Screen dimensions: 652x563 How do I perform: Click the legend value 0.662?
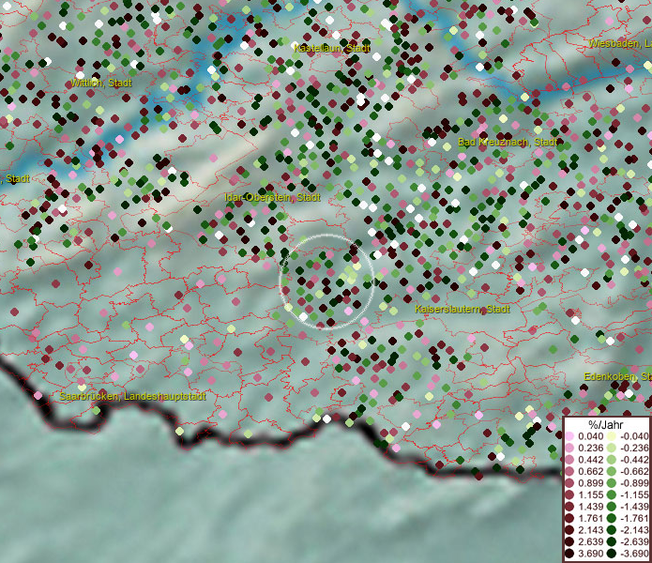pos(590,472)
